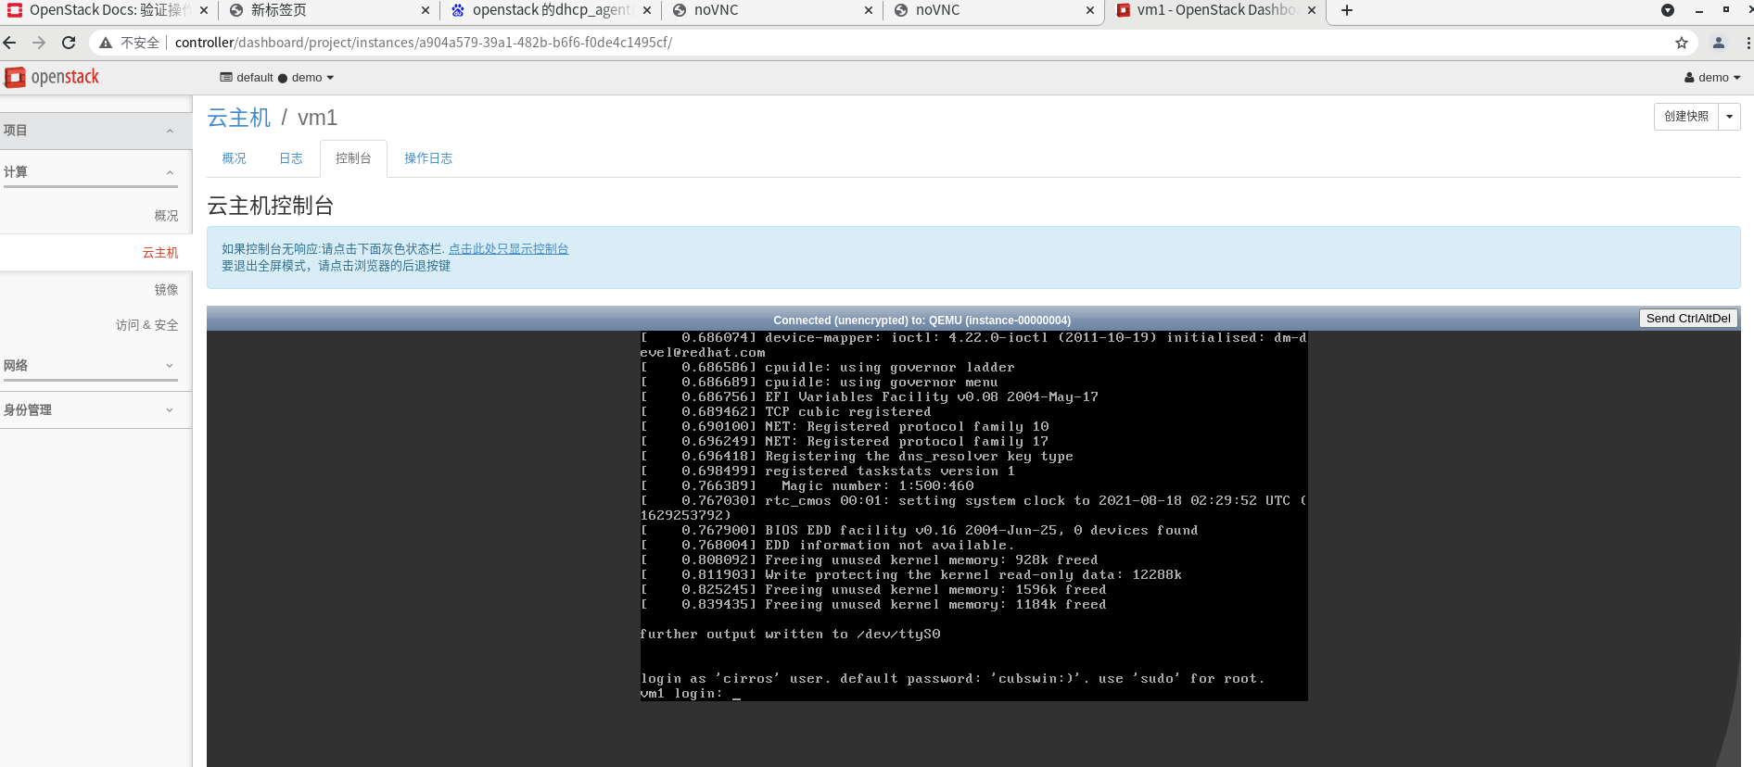1754x767 pixels.
Task: Click 点击此处只显示控制台 link
Action: tap(508, 249)
